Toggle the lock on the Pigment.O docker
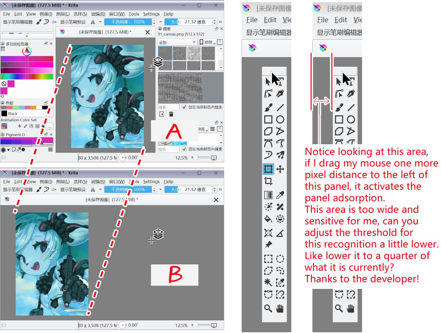Image resolution: width=441 pixels, height=333 pixels. point(3,135)
